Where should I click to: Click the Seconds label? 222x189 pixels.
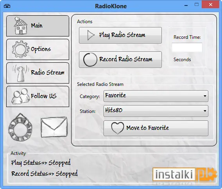coord(182,60)
